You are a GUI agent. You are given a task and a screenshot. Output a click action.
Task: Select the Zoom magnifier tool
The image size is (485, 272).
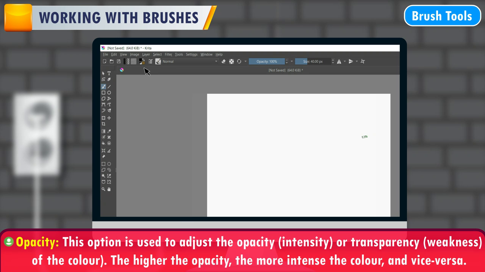pyautogui.click(x=103, y=189)
